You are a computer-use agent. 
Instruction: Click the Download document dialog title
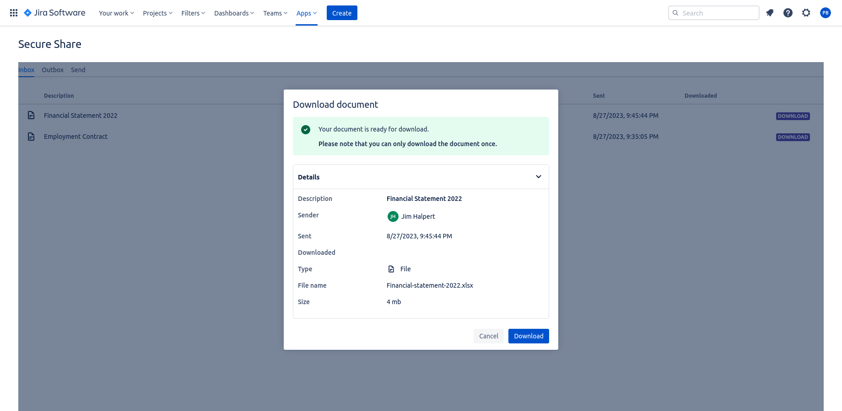tap(335, 105)
